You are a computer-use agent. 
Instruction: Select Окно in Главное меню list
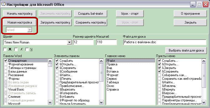pos(130,86)
